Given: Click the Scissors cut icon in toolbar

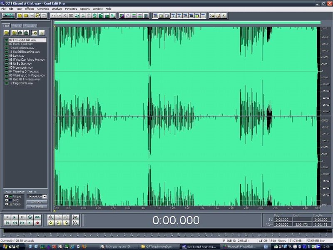Looking at the screenshot, I should [83, 16].
